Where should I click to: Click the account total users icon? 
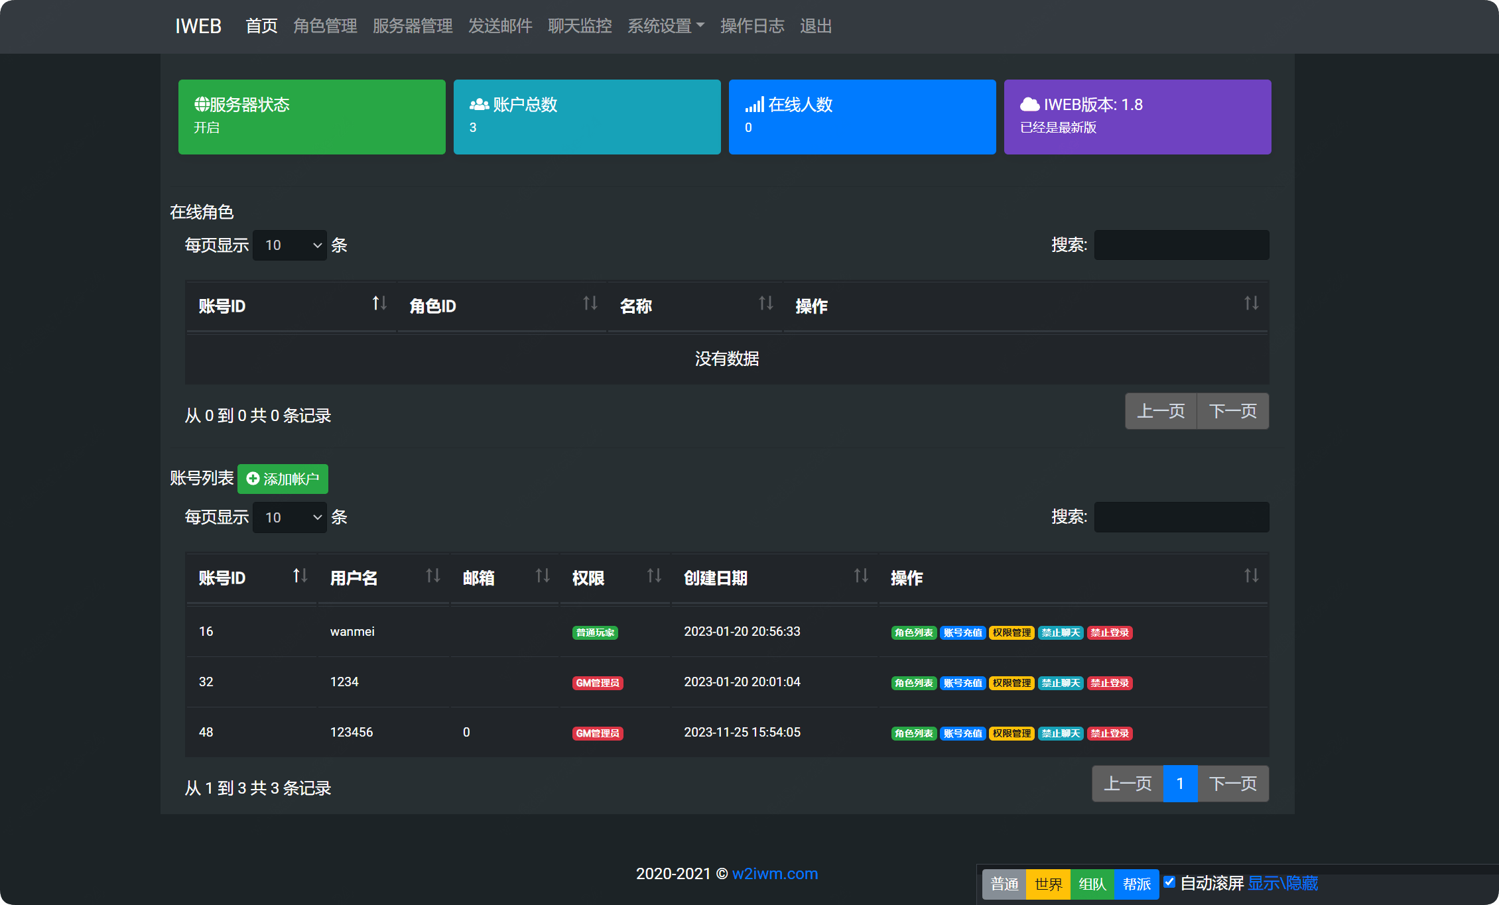[x=479, y=105]
